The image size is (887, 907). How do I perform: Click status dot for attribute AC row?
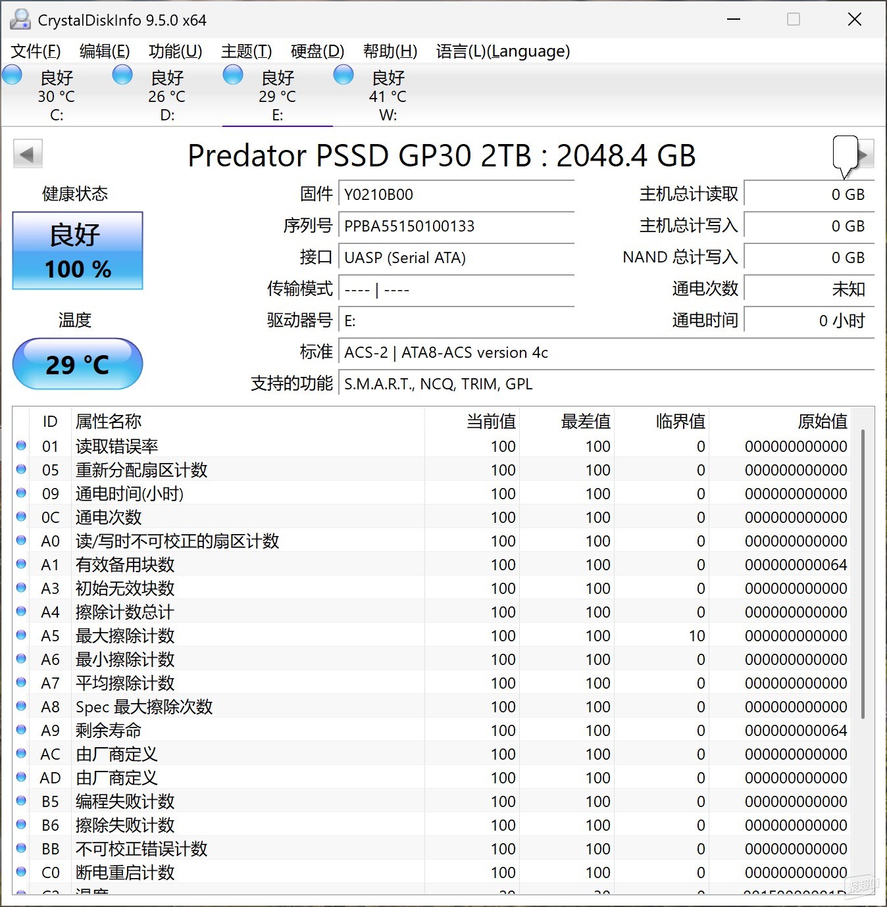[x=21, y=754]
